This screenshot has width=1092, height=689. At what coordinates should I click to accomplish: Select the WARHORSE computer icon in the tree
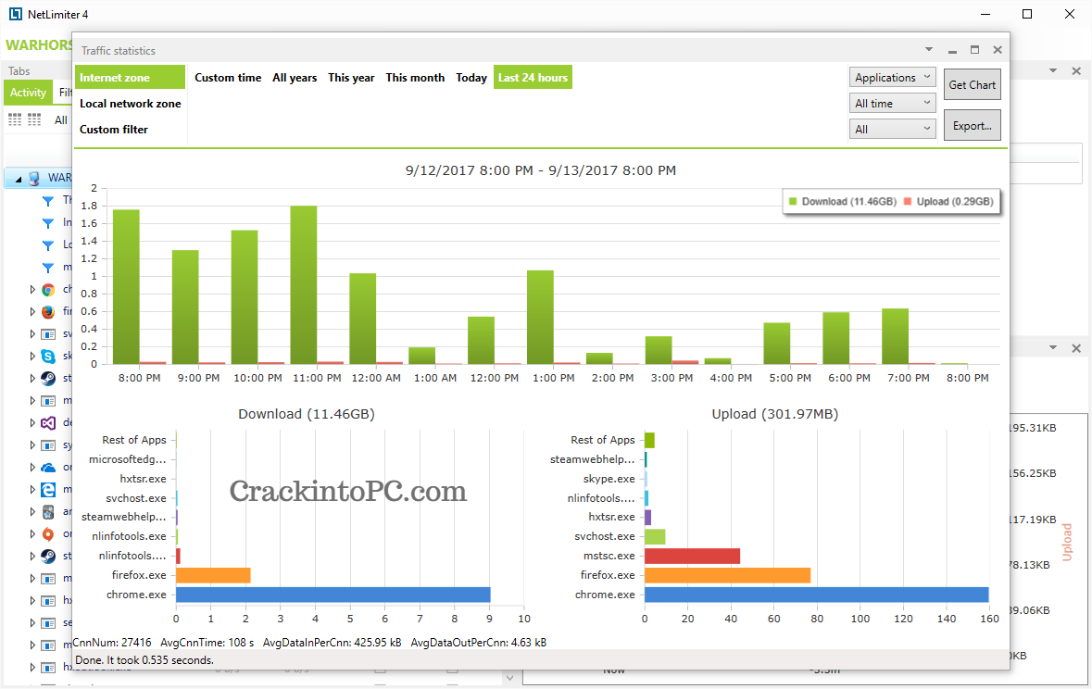34,179
